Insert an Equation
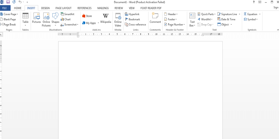 pyautogui.click(x=250, y=14)
